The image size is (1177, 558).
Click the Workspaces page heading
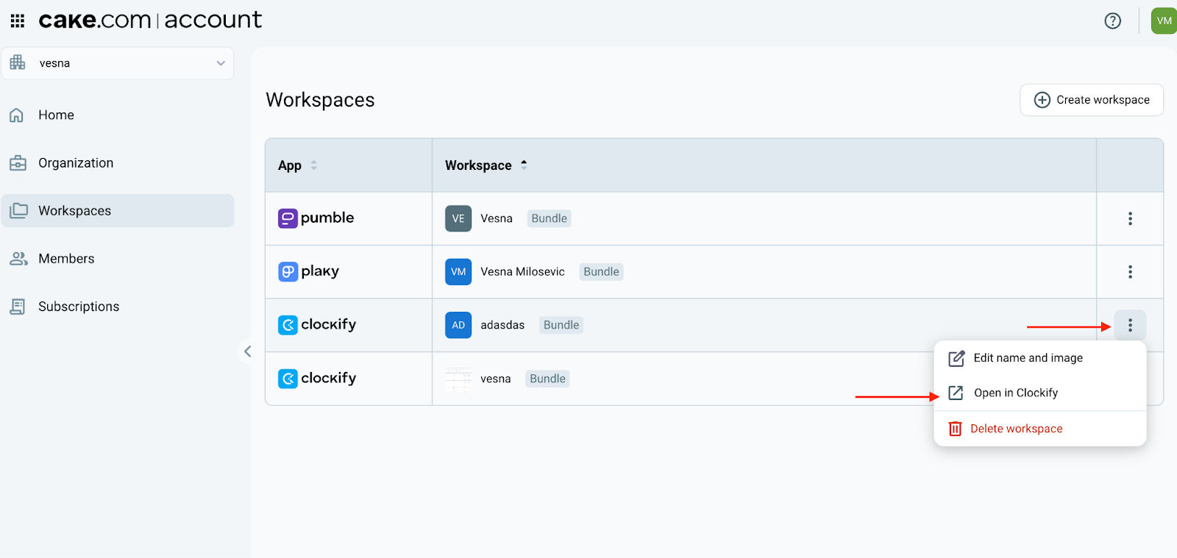pyautogui.click(x=320, y=100)
